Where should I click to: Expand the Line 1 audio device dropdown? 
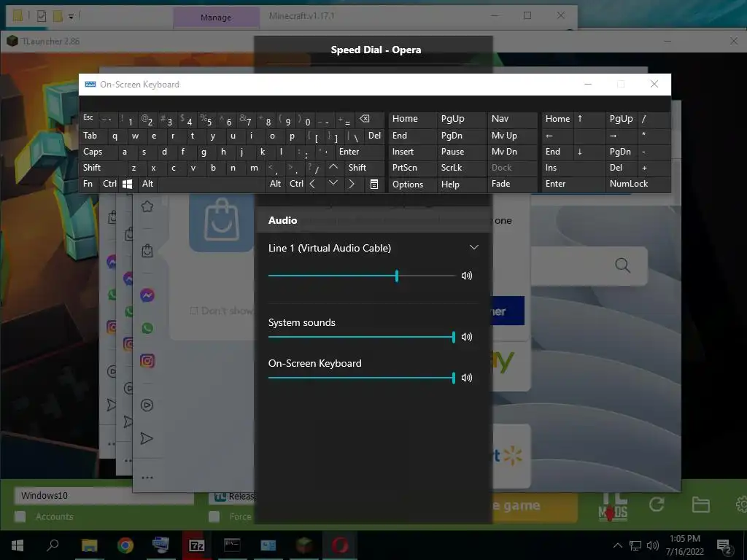(x=473, y=247)
